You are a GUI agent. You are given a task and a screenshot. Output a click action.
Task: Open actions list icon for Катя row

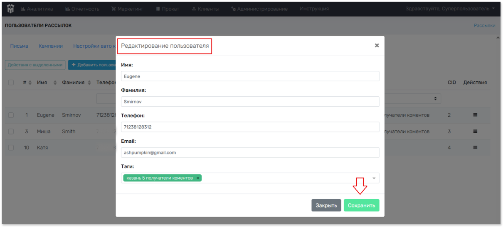(x=475, y=147)
